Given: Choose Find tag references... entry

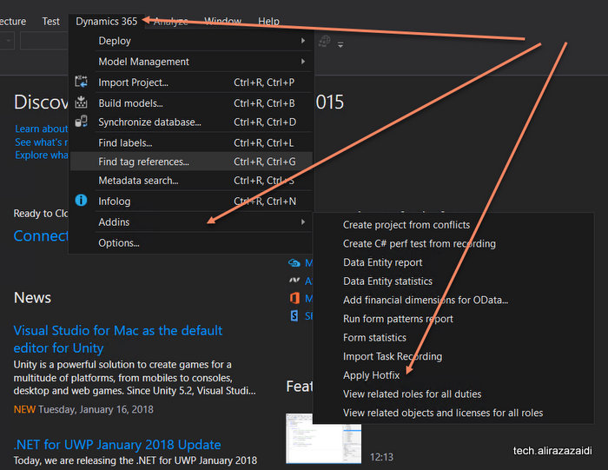Looking at the screenshot, I should [x=191, y=162].
